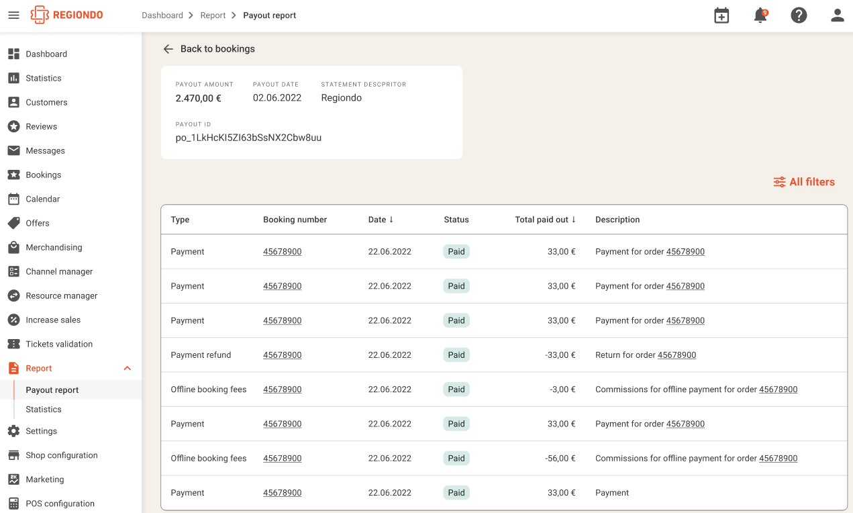This screenshot has width=853, height=513.
Task: Click the Bookings ticket icon
Action: pos(13,175)
